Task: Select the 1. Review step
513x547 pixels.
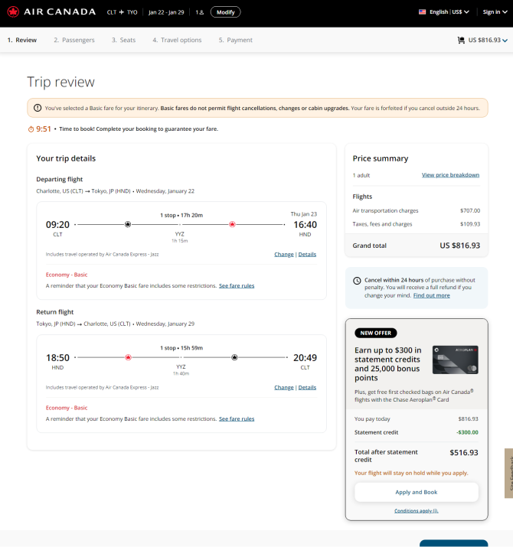Action: [22, 40]
